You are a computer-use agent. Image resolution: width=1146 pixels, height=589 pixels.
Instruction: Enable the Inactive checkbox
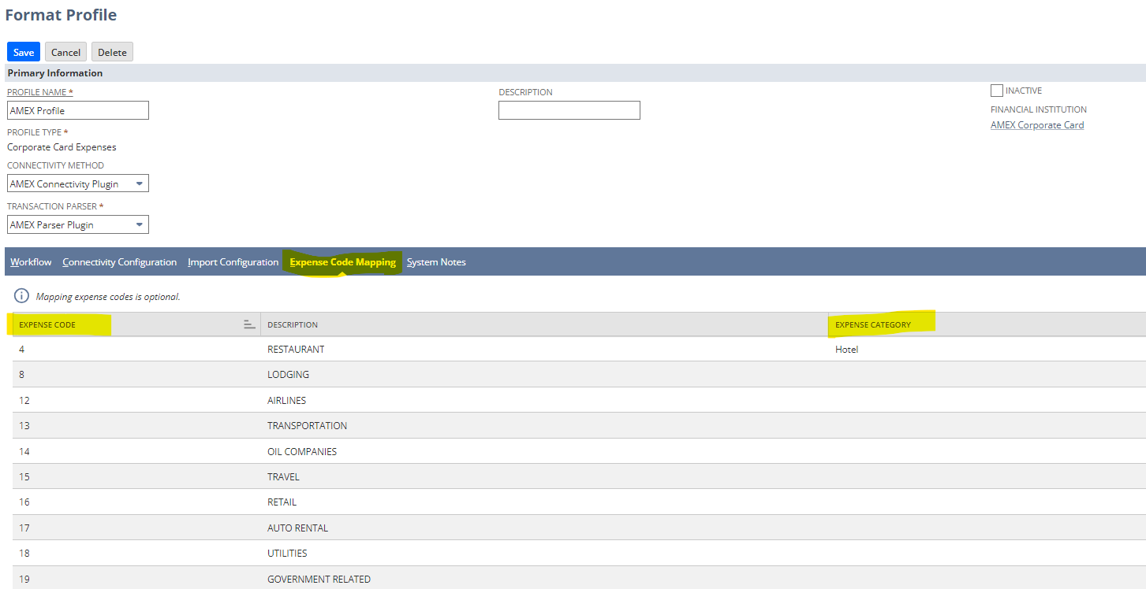pyautogui.click(x=996, y=90)
